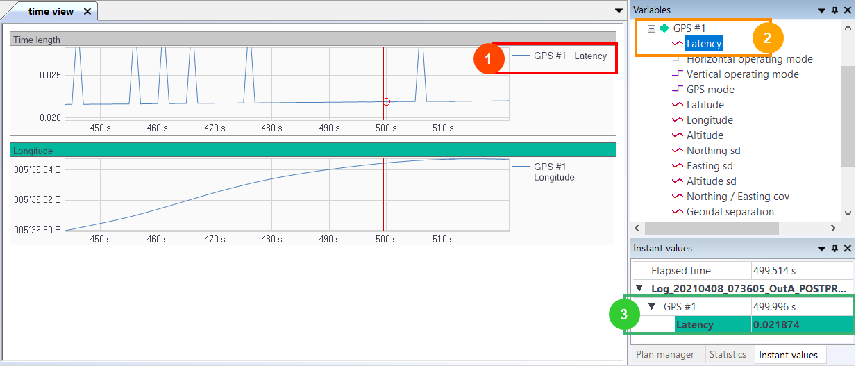Switch to the Plan manager tab
The width and height of the screenshot is (856, 366).
(x=664, y=355)
